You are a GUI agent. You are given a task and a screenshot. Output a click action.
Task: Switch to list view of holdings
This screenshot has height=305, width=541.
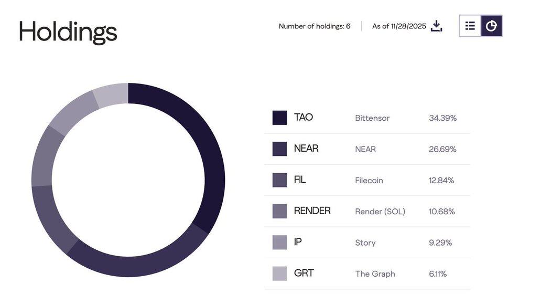click(470, 26)
